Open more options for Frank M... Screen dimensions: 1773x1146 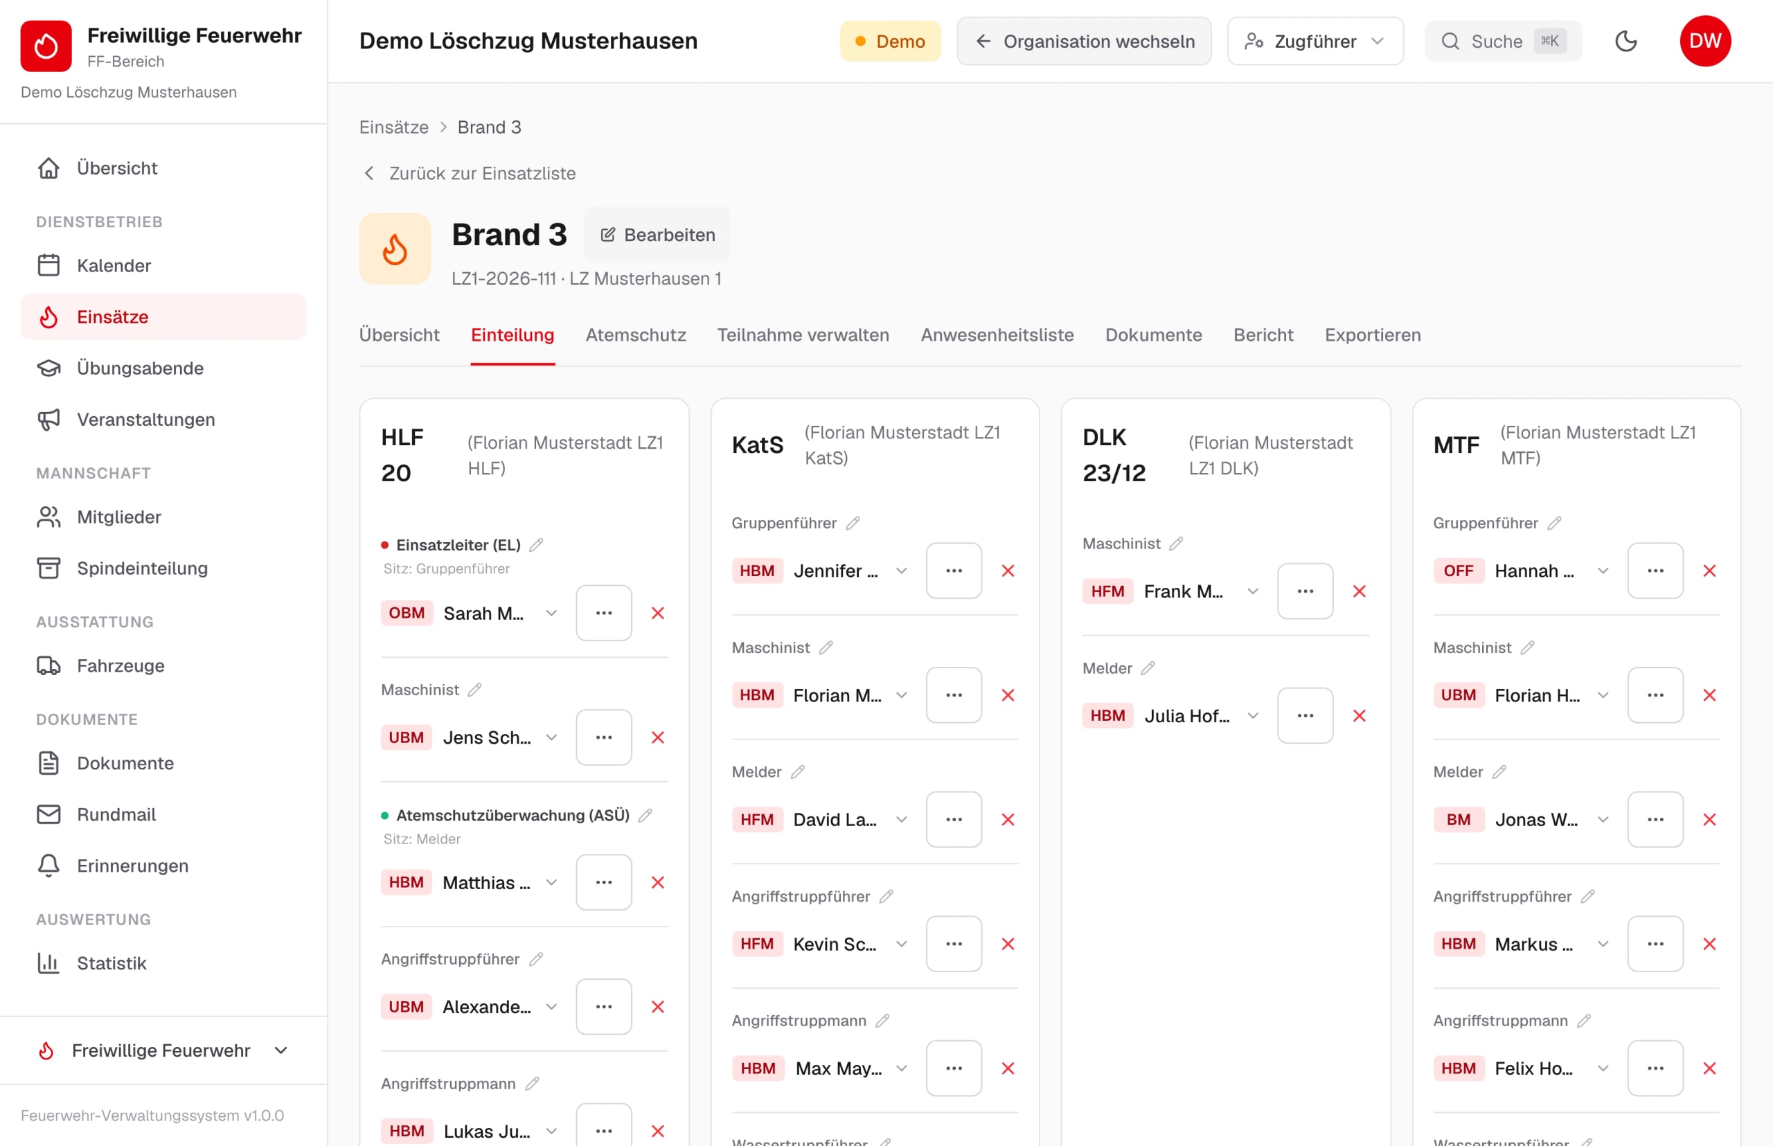pos(1305,591)
